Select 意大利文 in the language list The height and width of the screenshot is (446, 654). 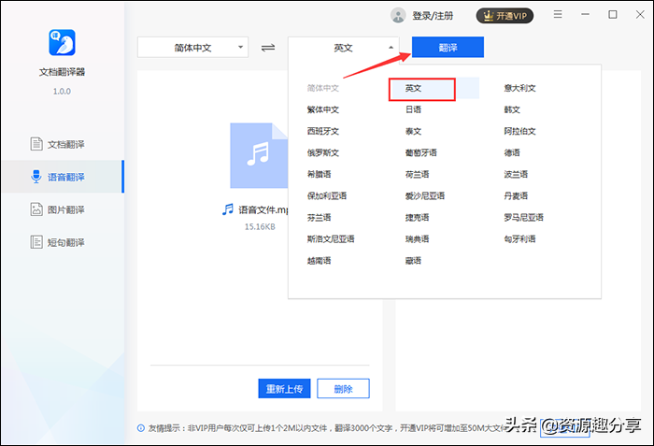coord(519,88)
